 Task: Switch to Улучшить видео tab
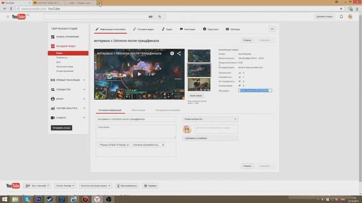pyautogui.click(x=143, y=29)
